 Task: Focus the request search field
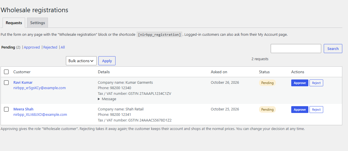[x=296, y=49]
